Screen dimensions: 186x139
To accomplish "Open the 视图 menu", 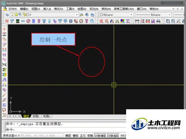I will pyautogui.click(x=36, y=9).
